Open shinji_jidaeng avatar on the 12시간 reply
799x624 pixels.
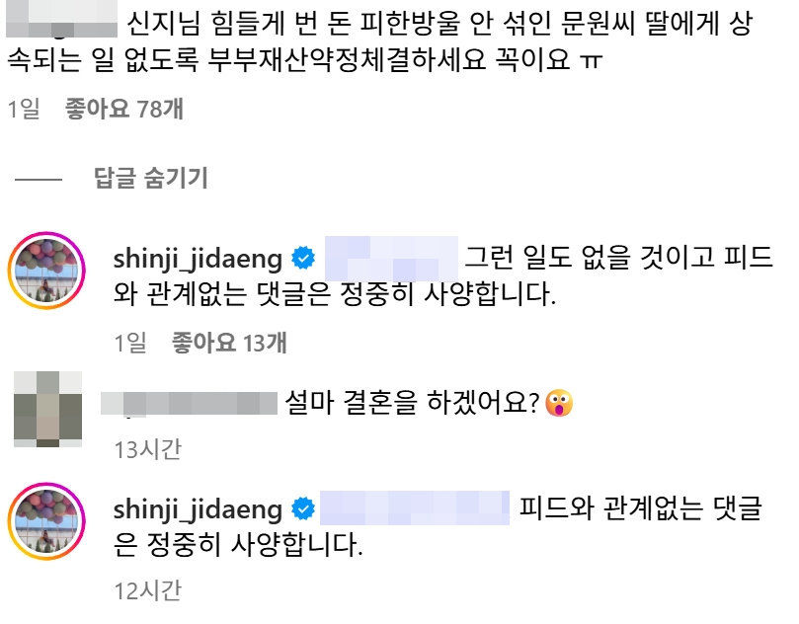[44, 517]
